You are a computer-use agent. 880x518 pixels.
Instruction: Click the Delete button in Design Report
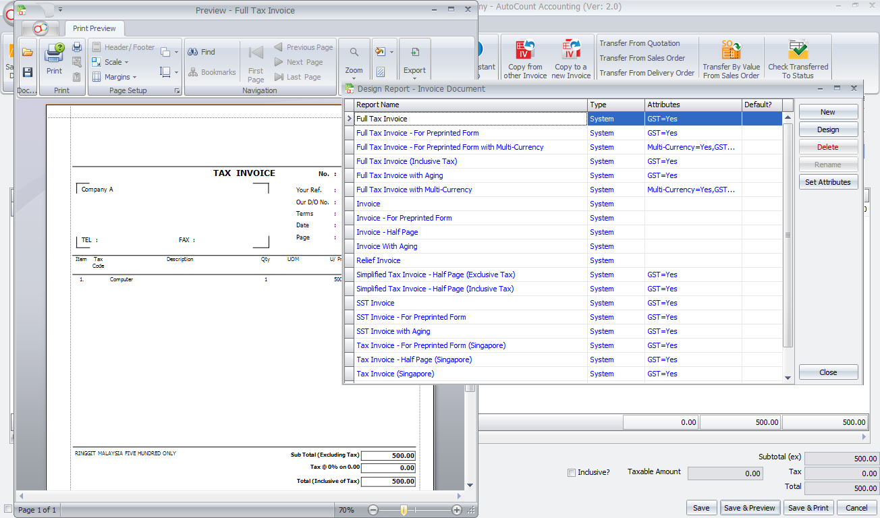(828, 147)
